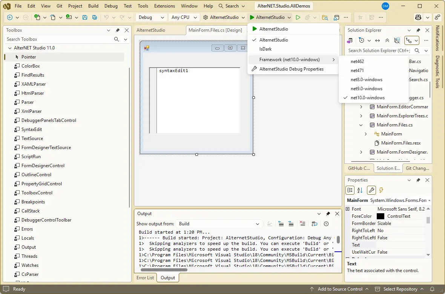Open the Extensions menu
Screen dimensions: 445x294
point(164,6)
